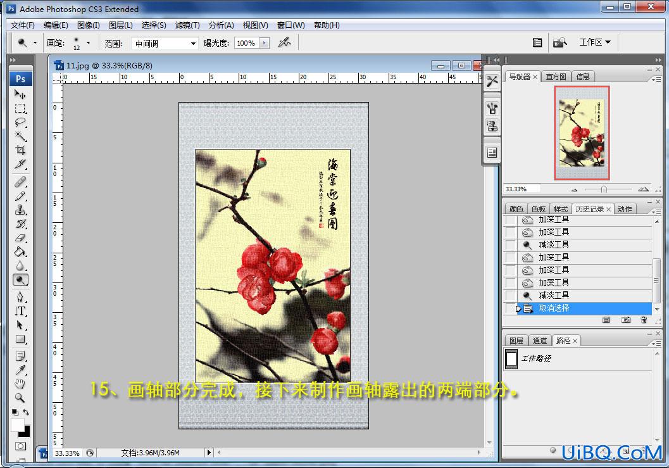Select the Crop tool

(x=20, y=150)
